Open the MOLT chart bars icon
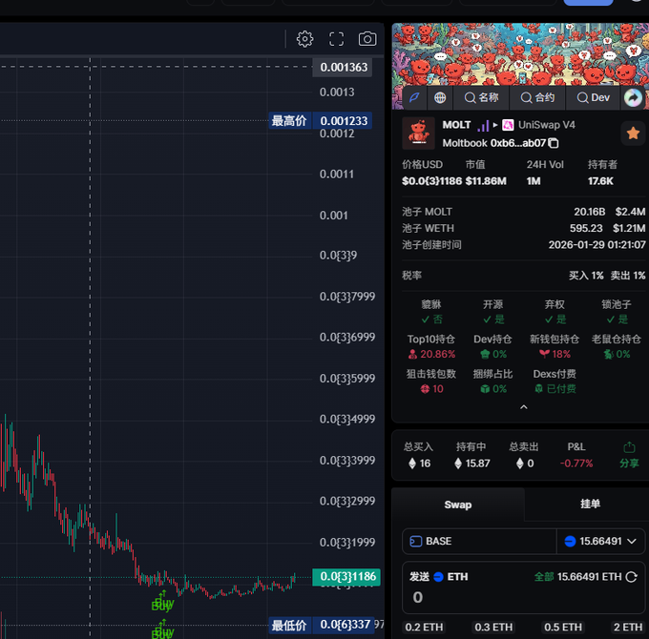 [483, 125]
